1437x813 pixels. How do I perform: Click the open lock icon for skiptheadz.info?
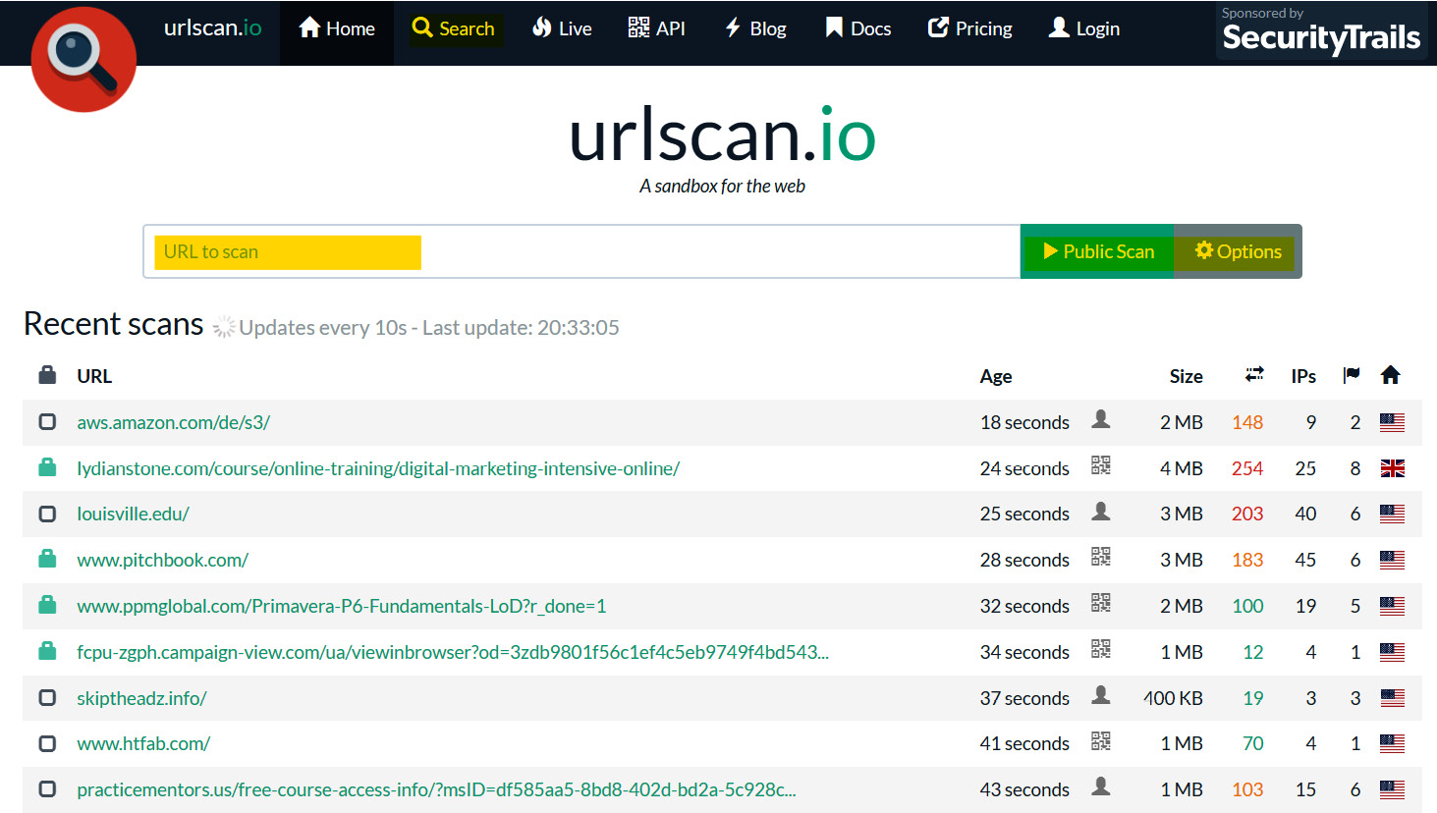tap(47, 697)
